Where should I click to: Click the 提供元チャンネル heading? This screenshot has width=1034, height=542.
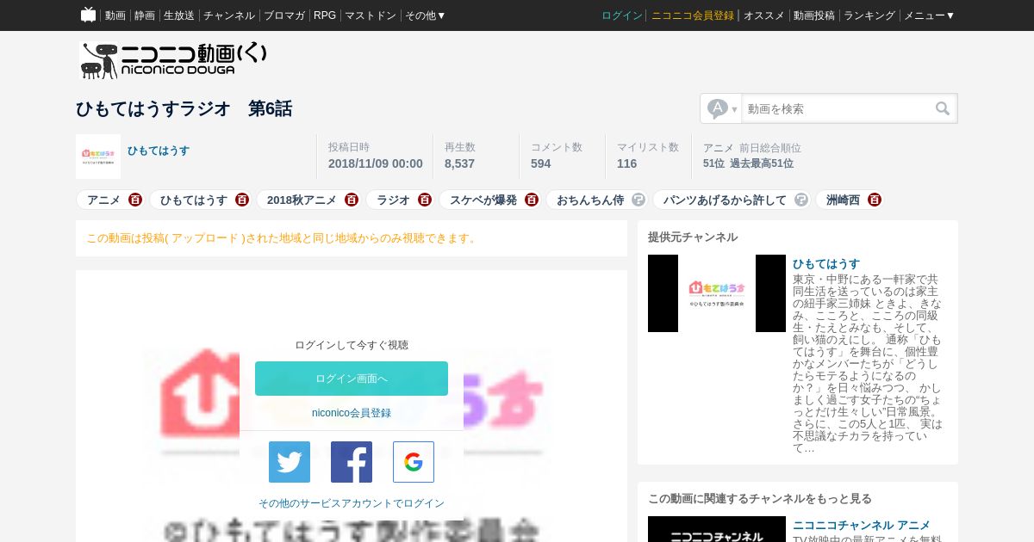tap(693, 237)
